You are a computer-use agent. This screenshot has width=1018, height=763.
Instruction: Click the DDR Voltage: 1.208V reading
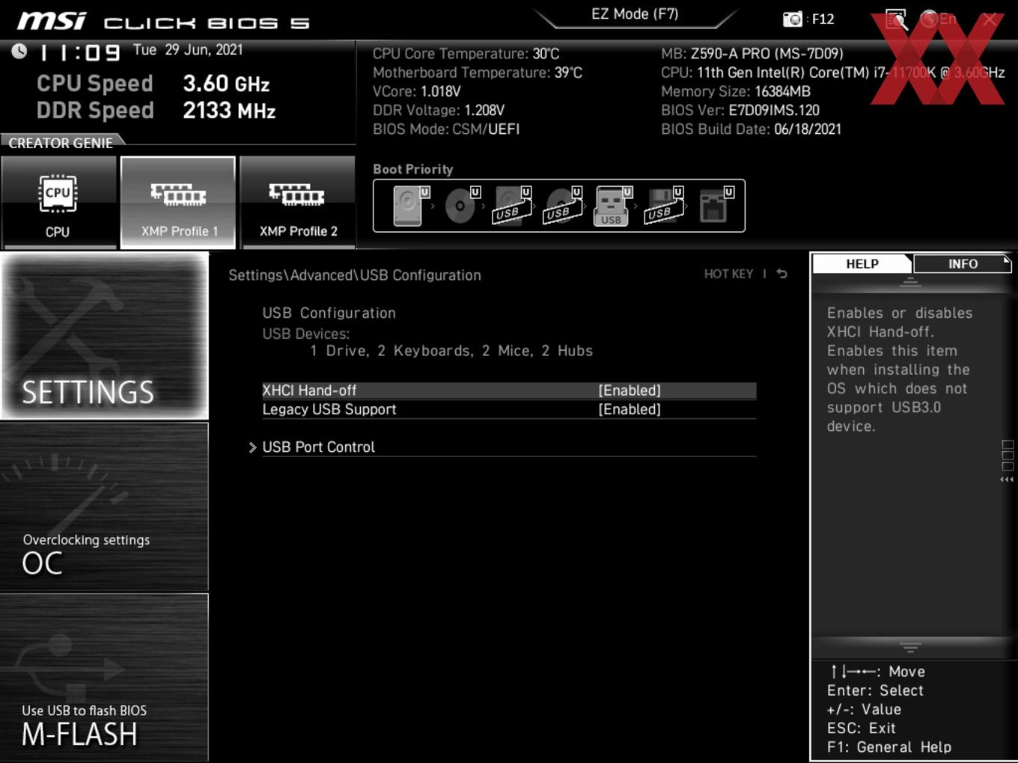pyautogui.click(x=439, y=110)
